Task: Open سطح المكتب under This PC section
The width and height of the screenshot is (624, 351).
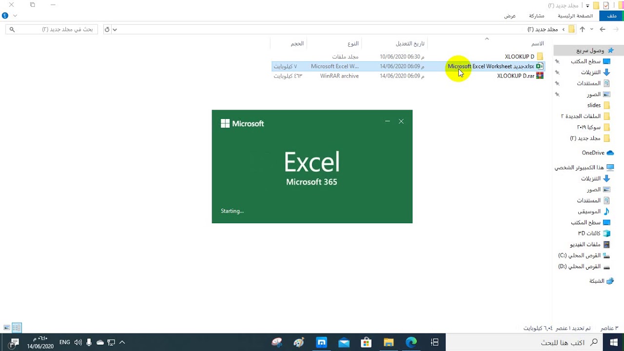Action: point(590,222)
